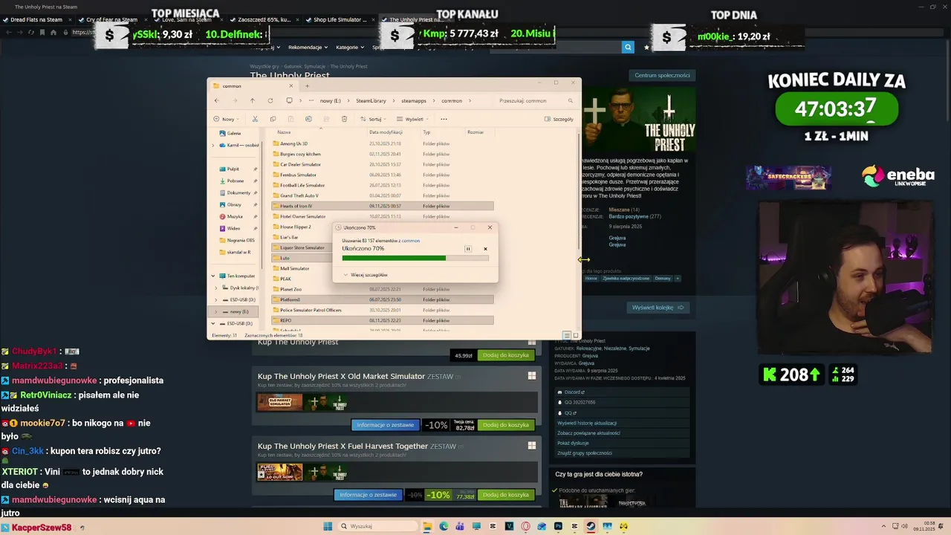Open the Discord link in the Steam sidebar

point(571,392)
